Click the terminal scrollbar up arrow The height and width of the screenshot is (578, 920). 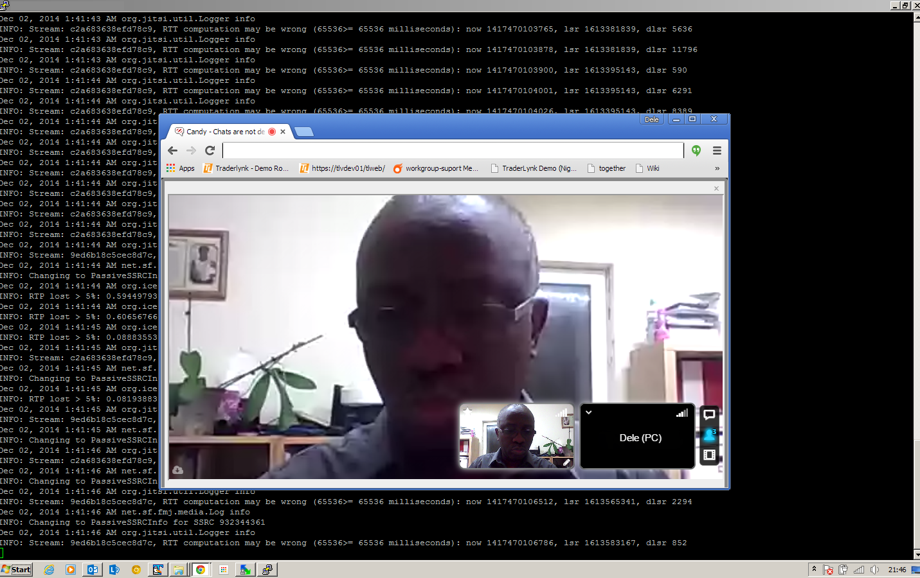click(916, 17)
